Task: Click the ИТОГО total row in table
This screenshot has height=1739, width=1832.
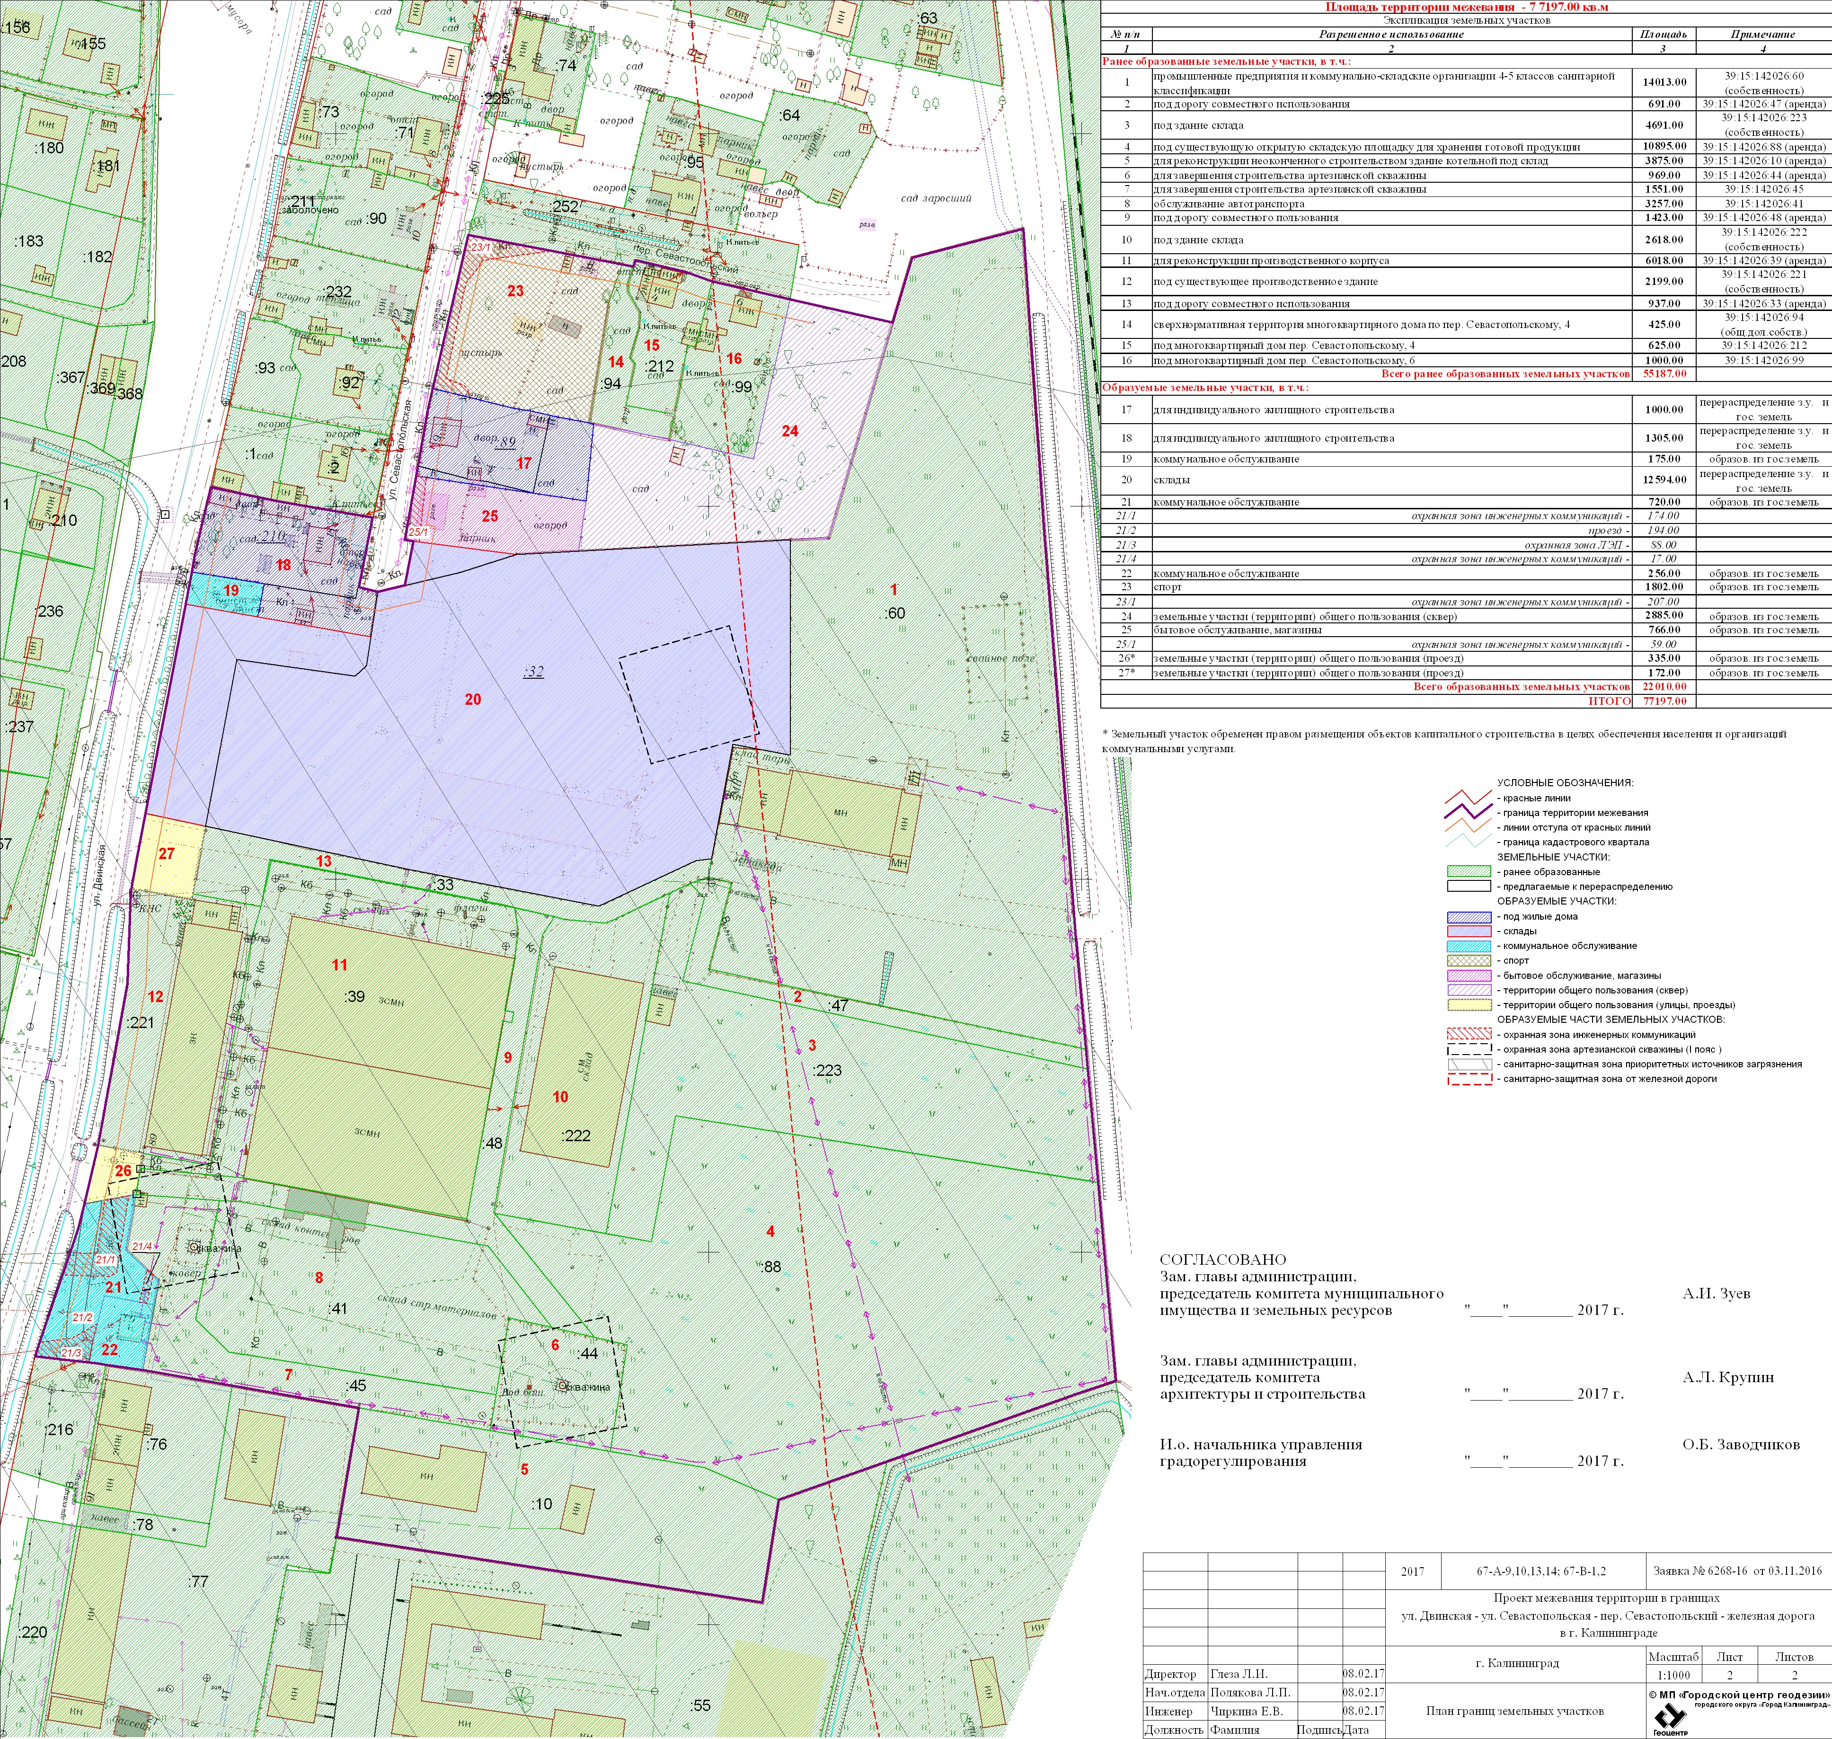Action: (x=1610, y=702)
